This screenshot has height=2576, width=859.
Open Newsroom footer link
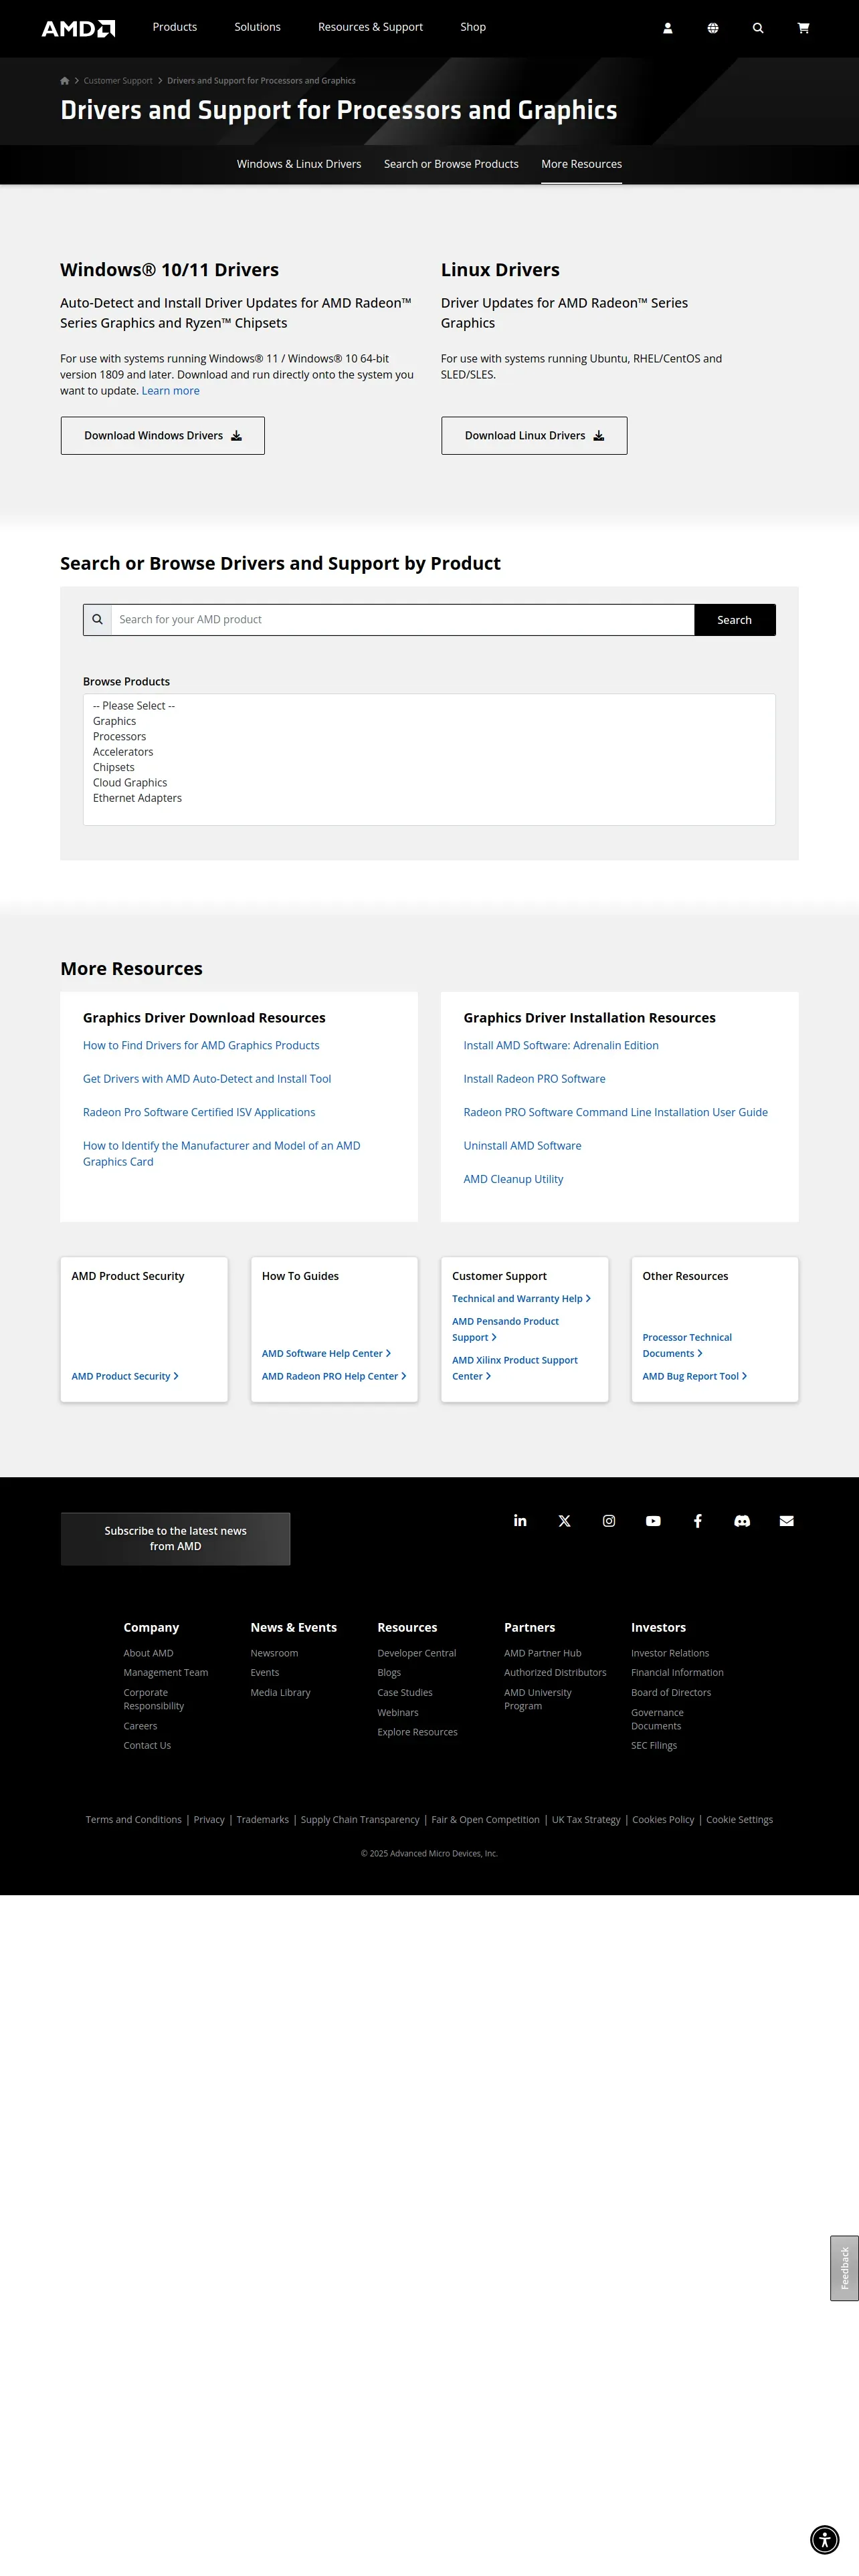(x=274, y=1653)
